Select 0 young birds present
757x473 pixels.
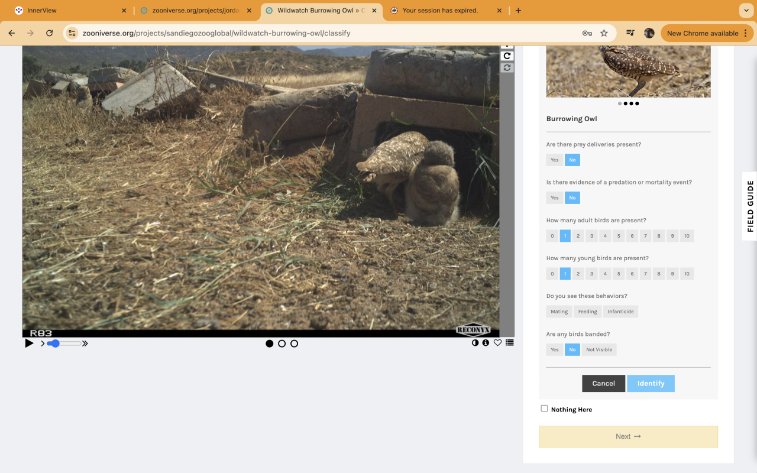[552, 274]
